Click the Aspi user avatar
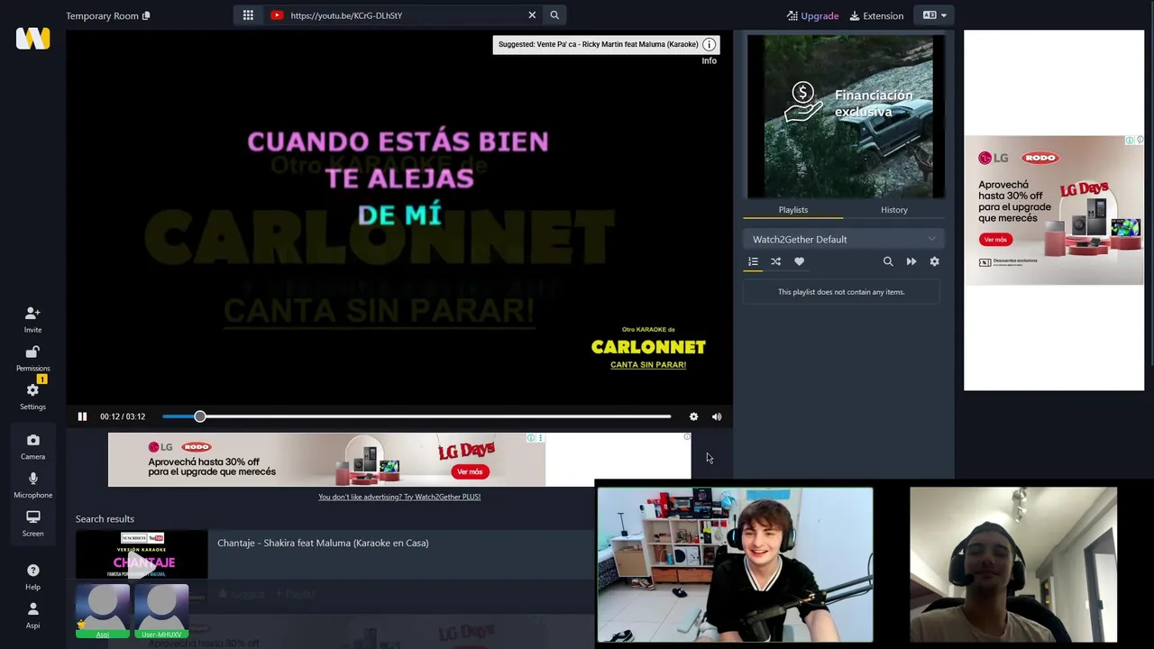Image resolution: width=1154 pixels, height=649 pixels. tap(103, 611)
